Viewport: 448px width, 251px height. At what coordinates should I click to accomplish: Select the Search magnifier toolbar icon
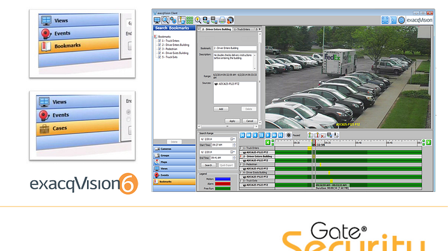tap(165, 20)
